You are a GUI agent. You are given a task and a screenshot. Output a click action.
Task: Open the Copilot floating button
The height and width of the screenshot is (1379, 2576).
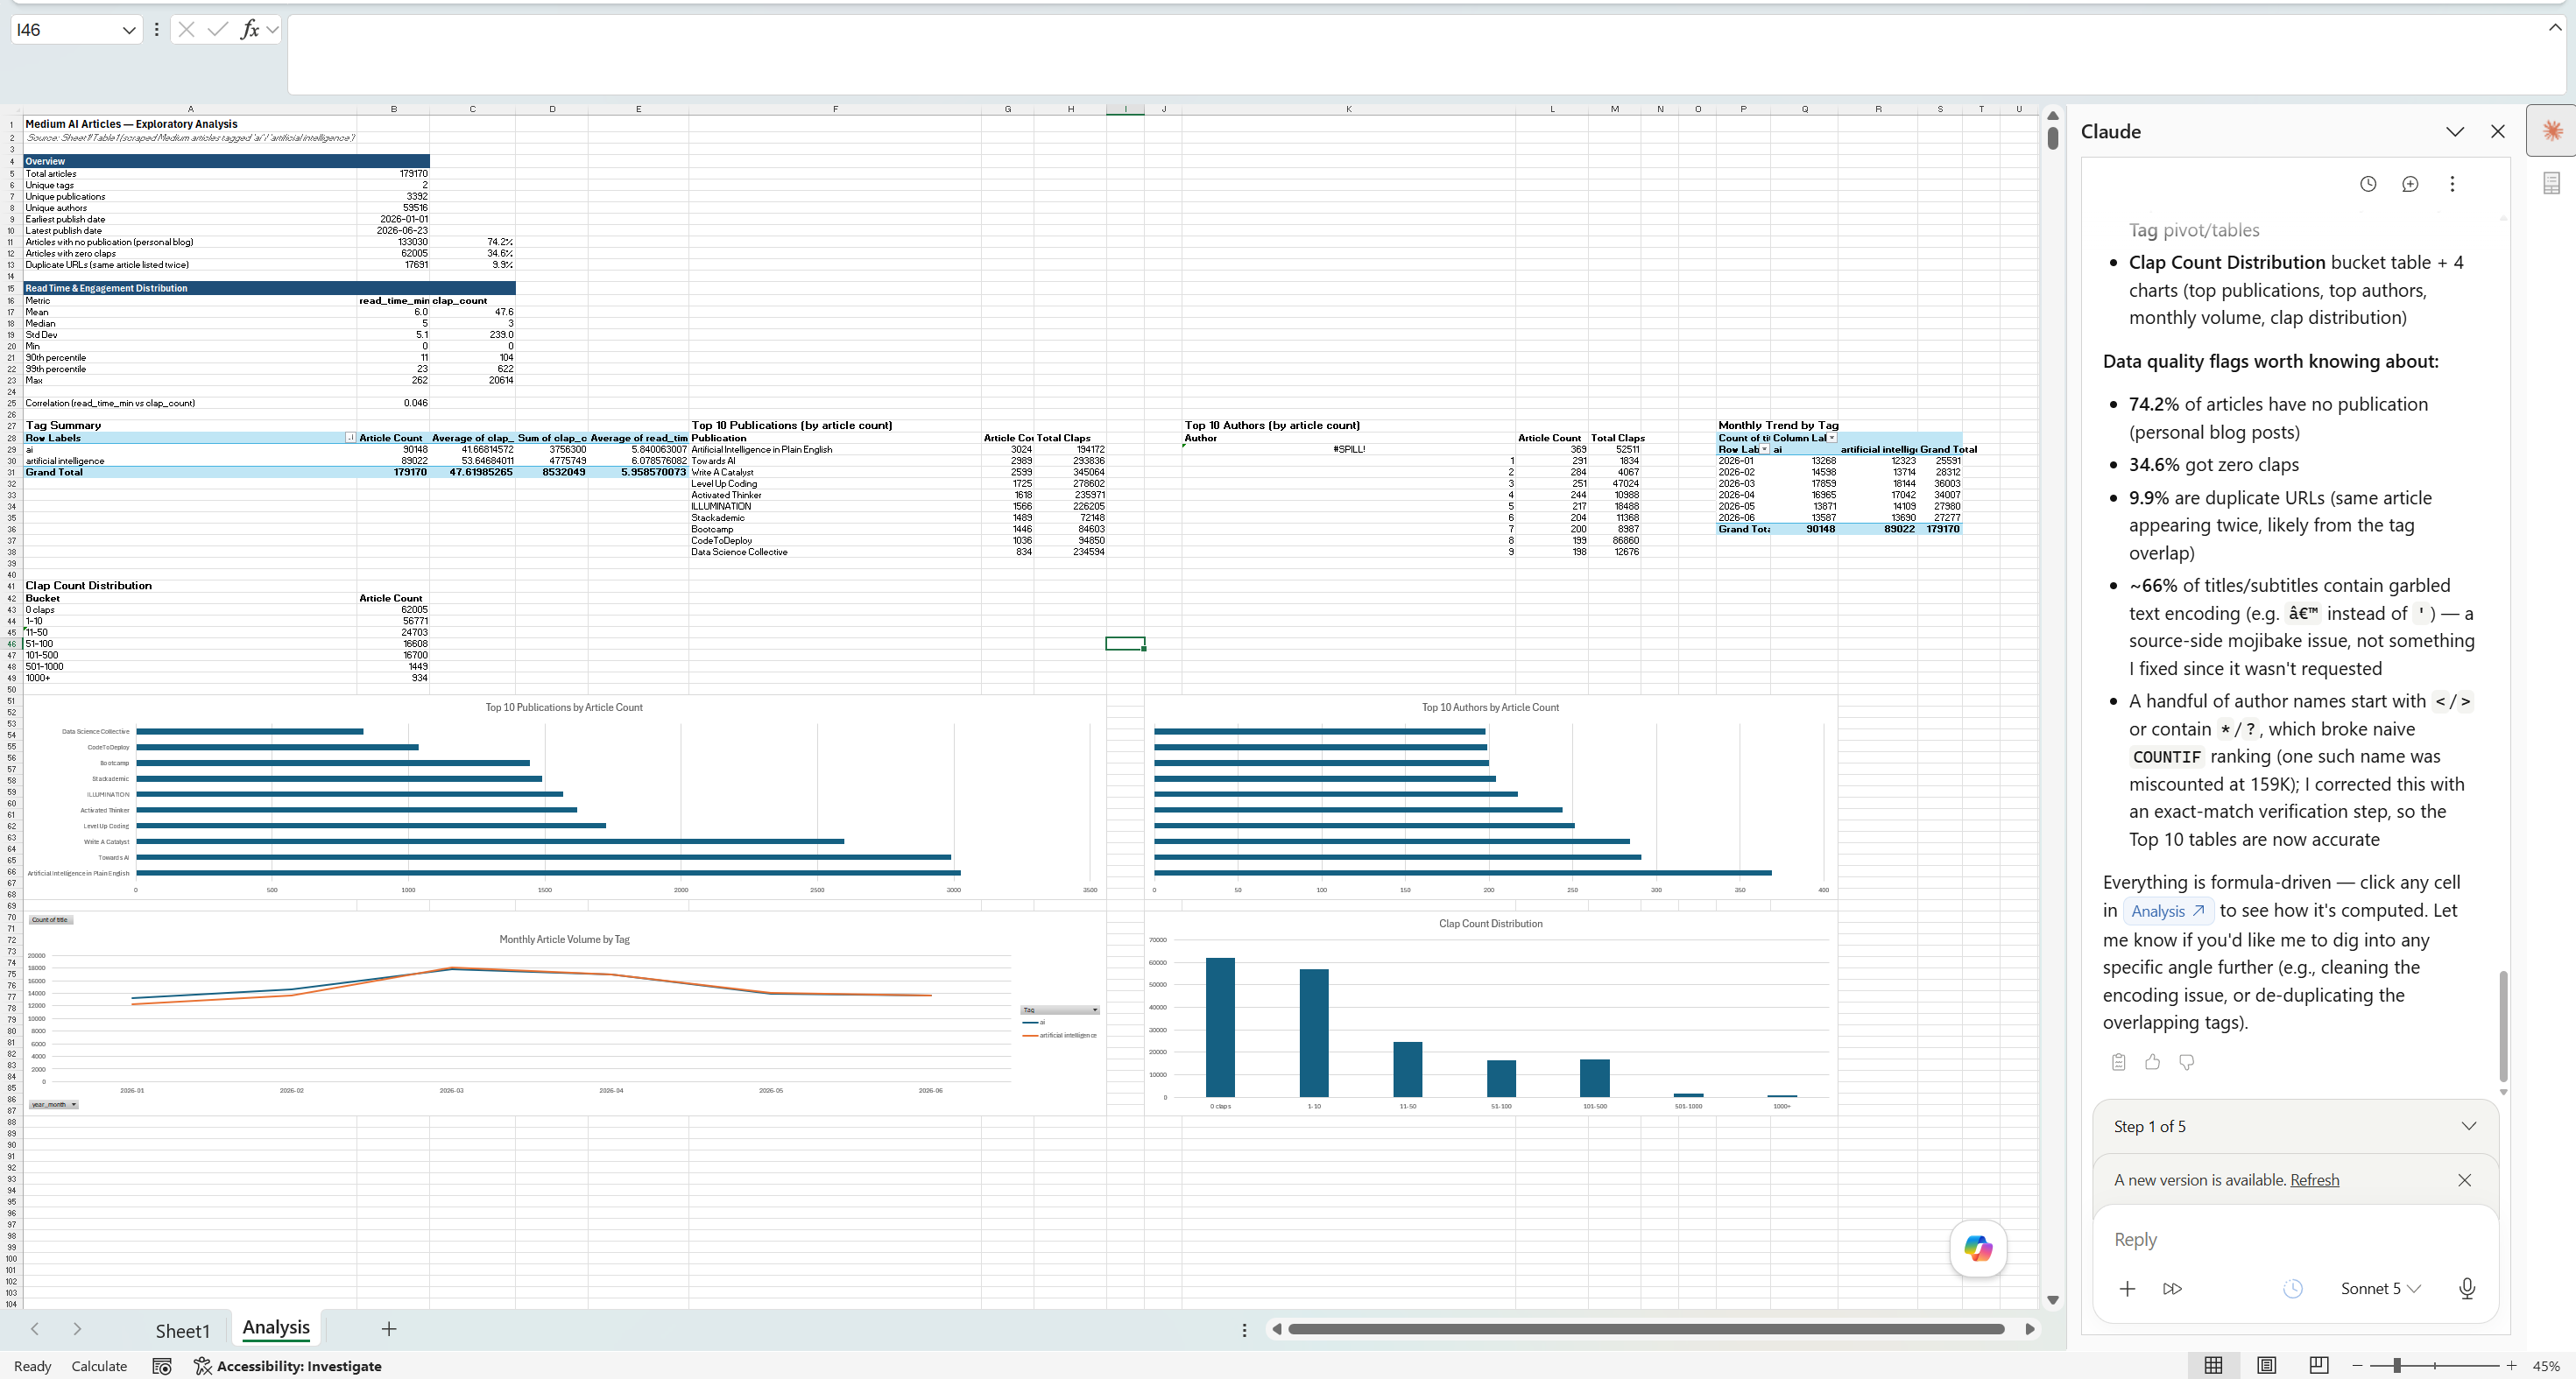pos(1978,1248)
